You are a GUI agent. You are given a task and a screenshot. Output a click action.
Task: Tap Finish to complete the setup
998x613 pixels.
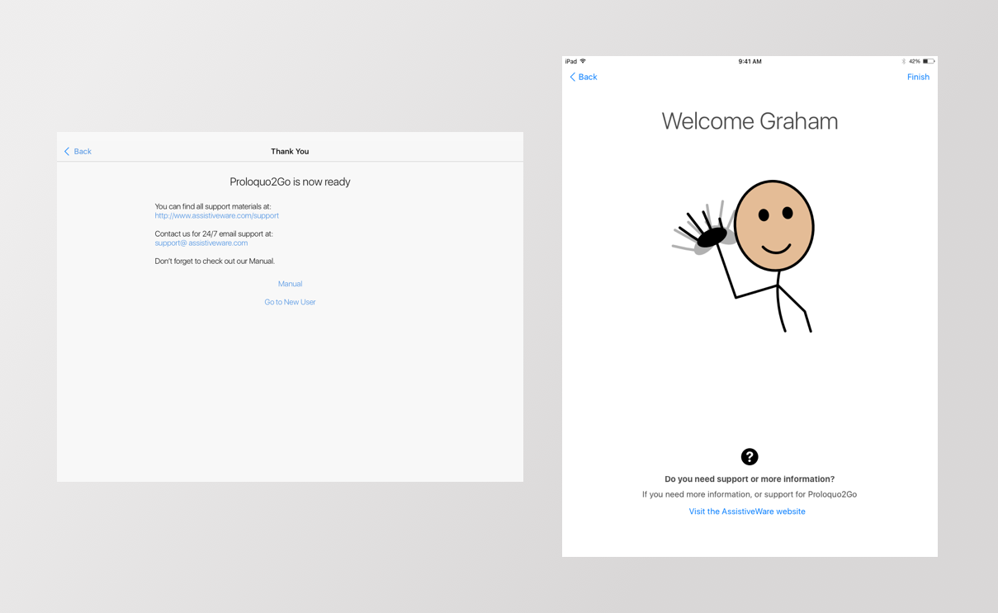[918, 77]
